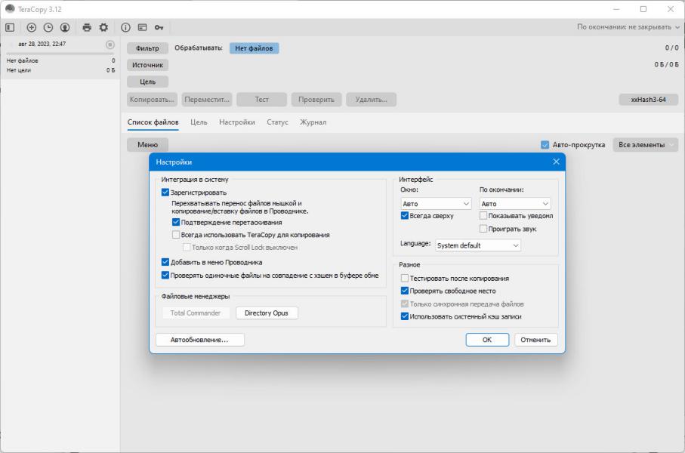The image size is (685, 453).
Task: Click the info circle icon
Action: 125,27
